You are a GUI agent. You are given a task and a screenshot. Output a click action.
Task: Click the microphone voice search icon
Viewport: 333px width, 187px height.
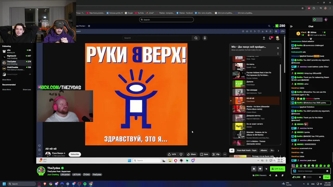(205, 38)
